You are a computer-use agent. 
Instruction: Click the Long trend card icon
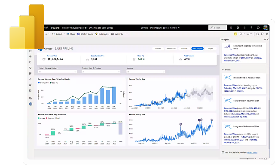tap(228, 126)
